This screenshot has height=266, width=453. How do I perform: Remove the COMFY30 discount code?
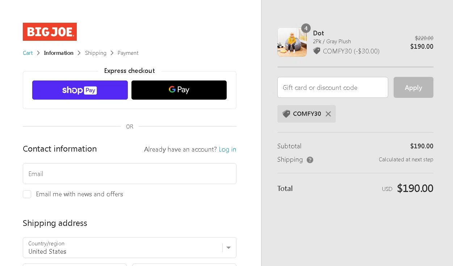[328, 114]
